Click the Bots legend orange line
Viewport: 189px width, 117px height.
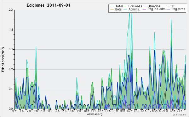[x=112, y=9]
